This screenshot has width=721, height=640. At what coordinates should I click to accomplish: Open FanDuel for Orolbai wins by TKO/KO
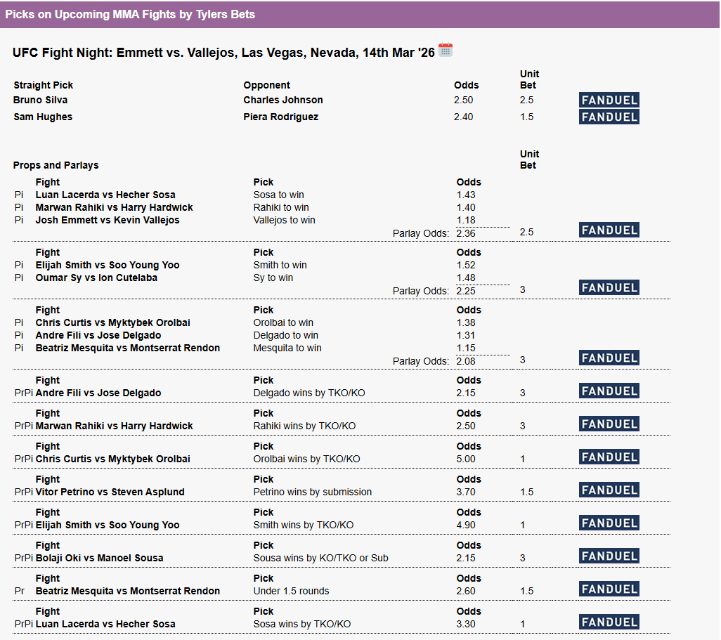[609, 457]
